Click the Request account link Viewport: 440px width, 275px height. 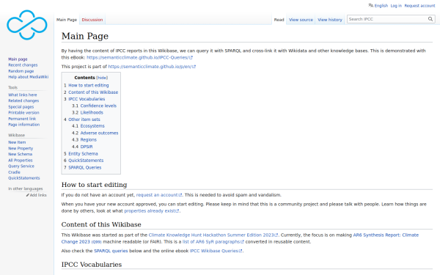[419, 6]
